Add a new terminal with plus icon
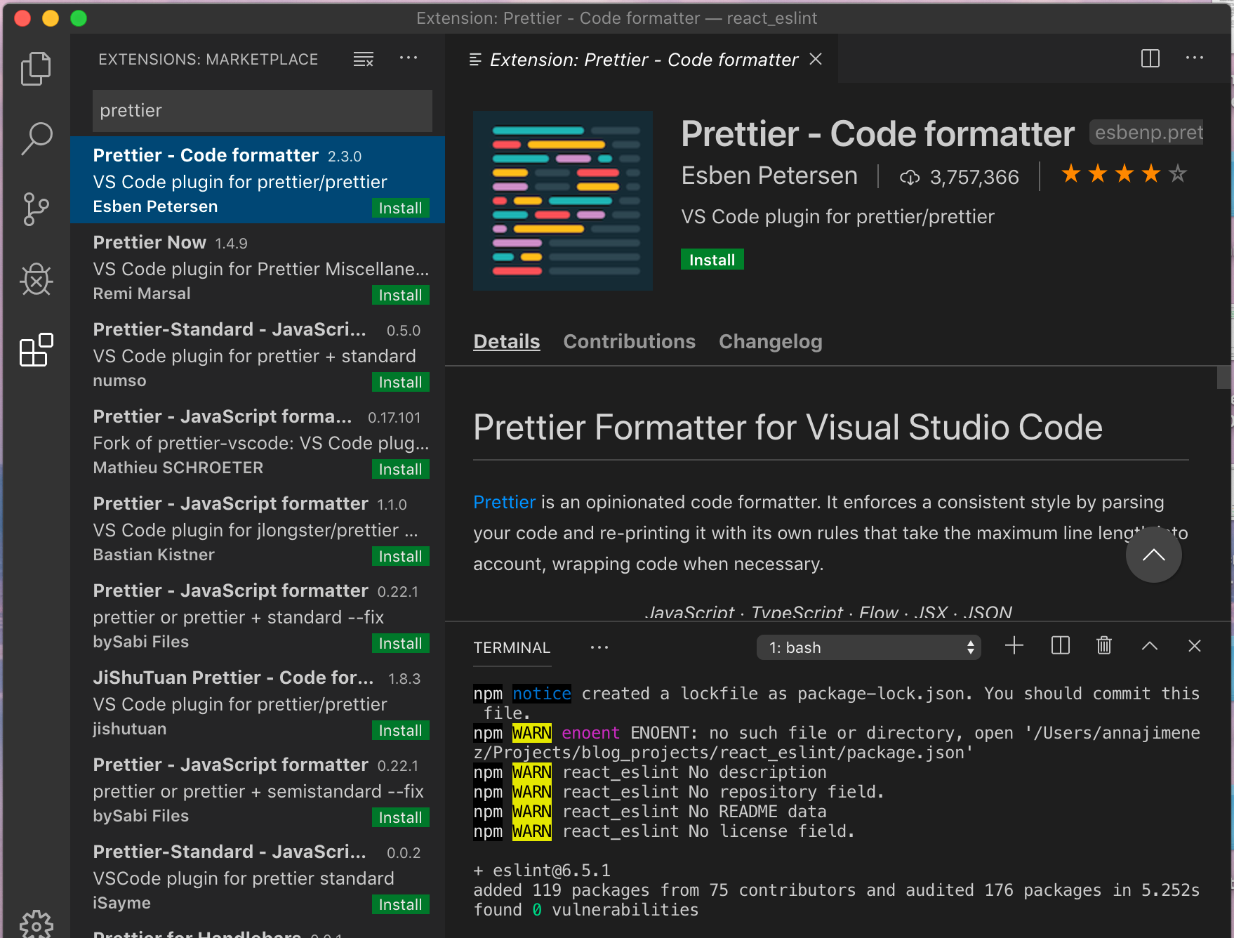Image resolution: width=1234 pixels, height=938 pixels. pos(1014,646)
